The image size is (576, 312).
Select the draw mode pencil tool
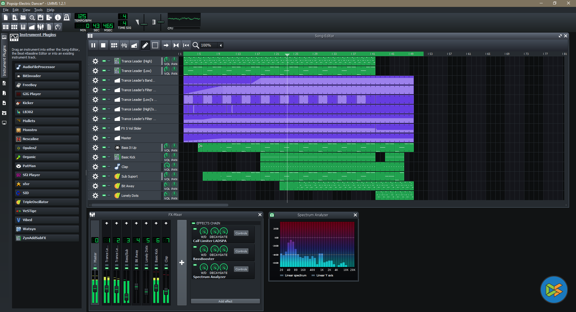[x=145, y=45]
